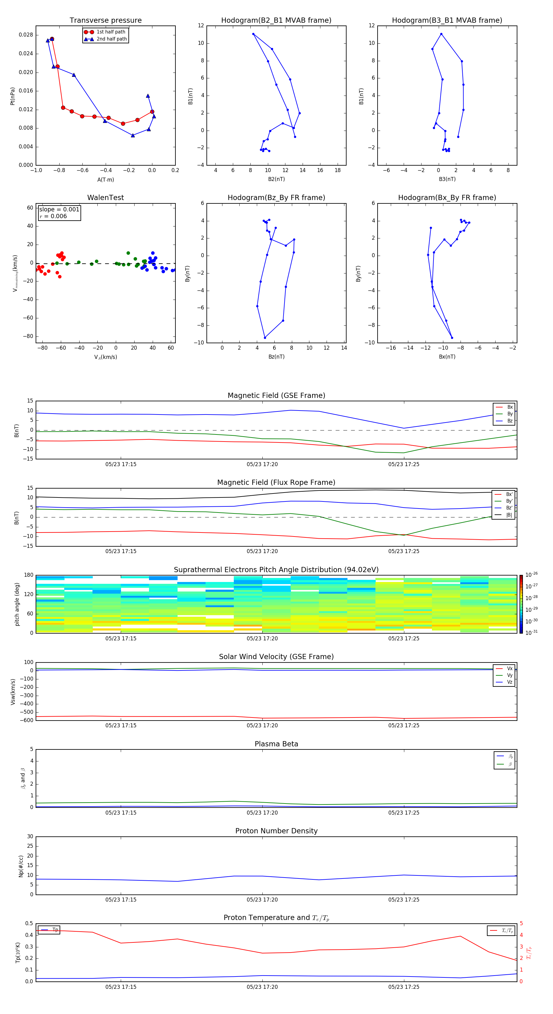Click the "βp and β" y-axis label
This screenshot has width=553, height=1014.
tap(23, 778)
